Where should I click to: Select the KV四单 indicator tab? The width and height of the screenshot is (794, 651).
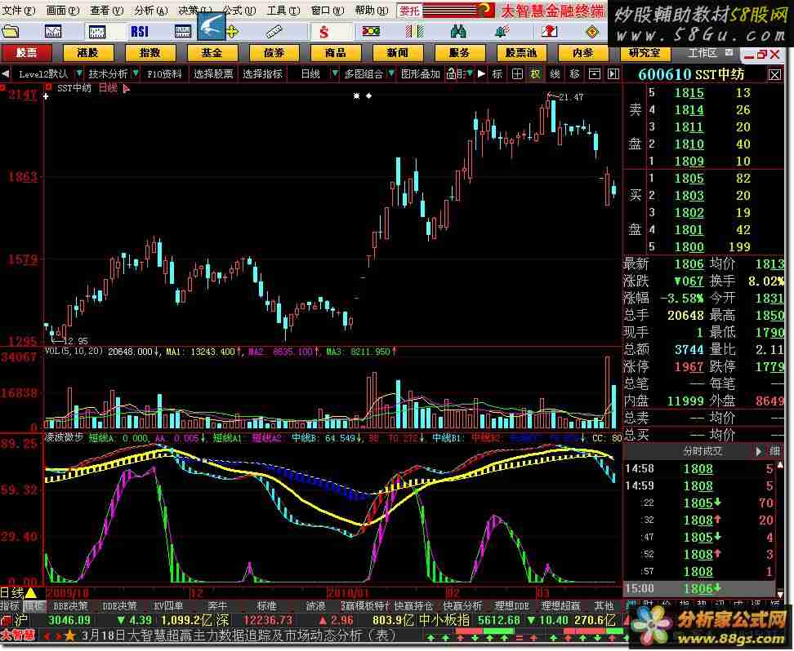click(x=168, y=606)
